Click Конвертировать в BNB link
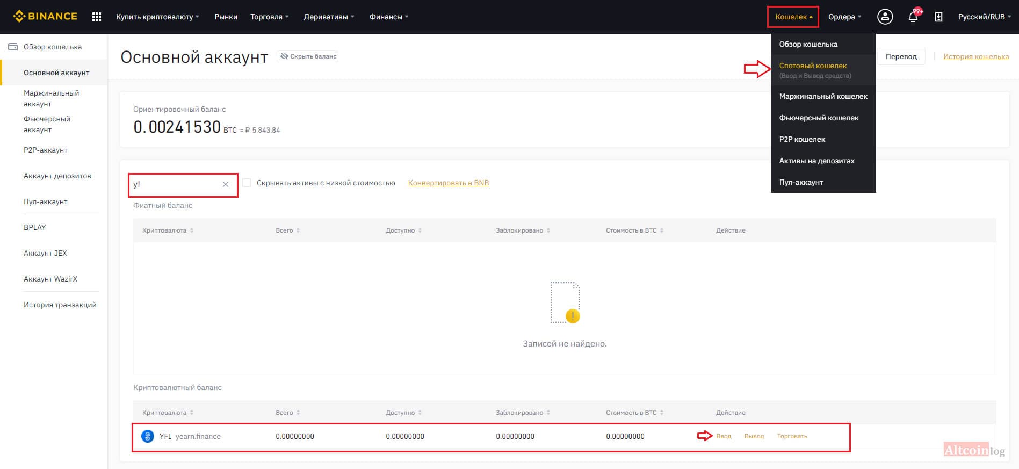Image resolution: width=1019 pixels, height=469 pixels. (x=449, y=183)
